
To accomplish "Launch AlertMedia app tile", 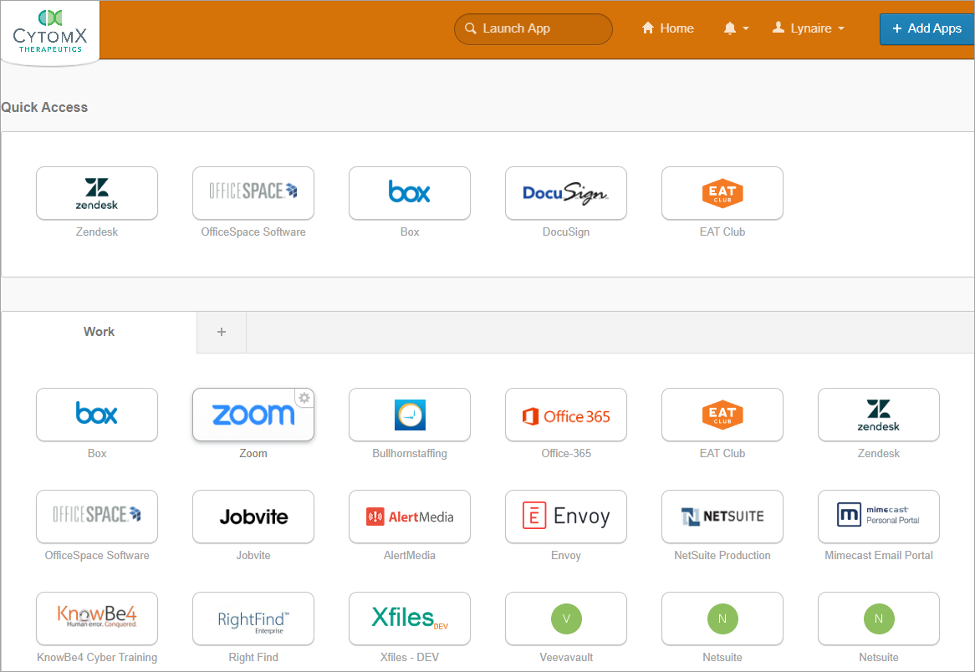I will coord(410,517).
